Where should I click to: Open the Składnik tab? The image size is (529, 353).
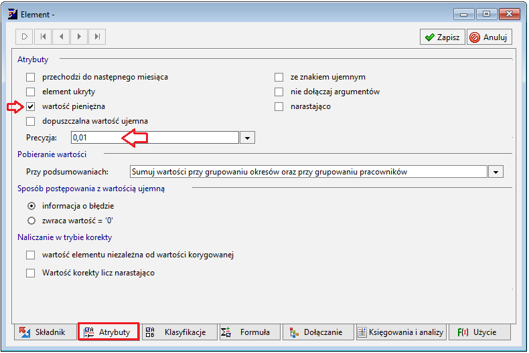(46, 332)
